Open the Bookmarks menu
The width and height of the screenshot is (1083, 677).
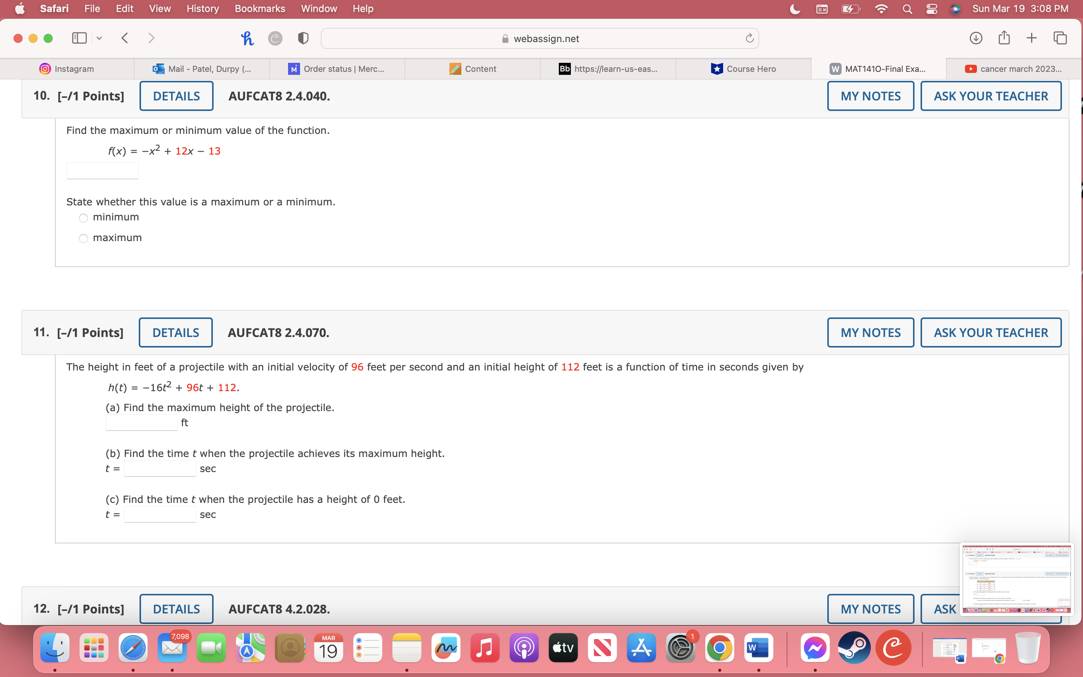(260, 9)
